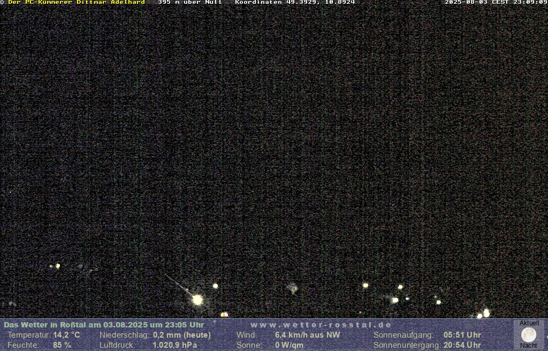Click the 'Temperatur:' label

point(29,335)
